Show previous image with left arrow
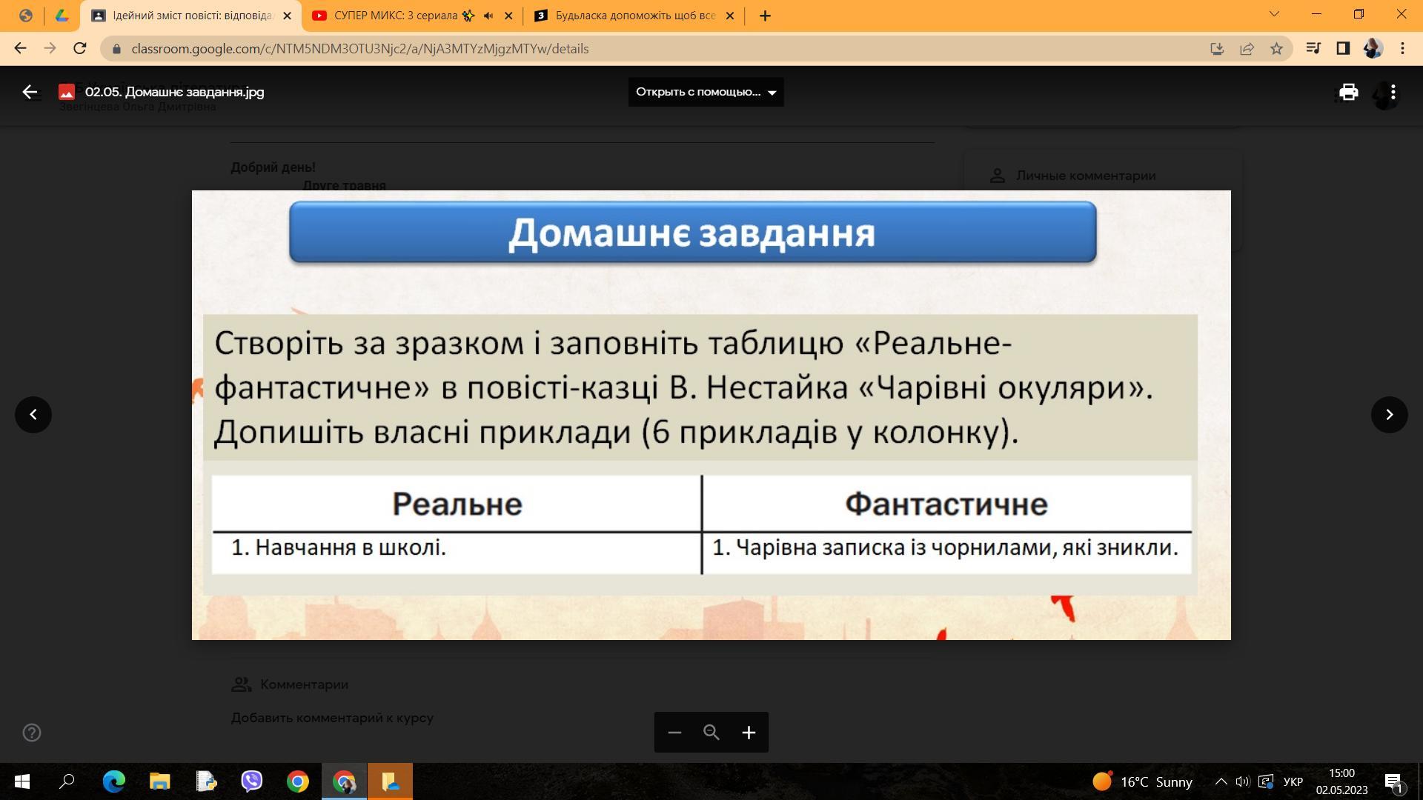Image resolution: width=1423 pixels, height=800 pixels. (x=33, y=414)
